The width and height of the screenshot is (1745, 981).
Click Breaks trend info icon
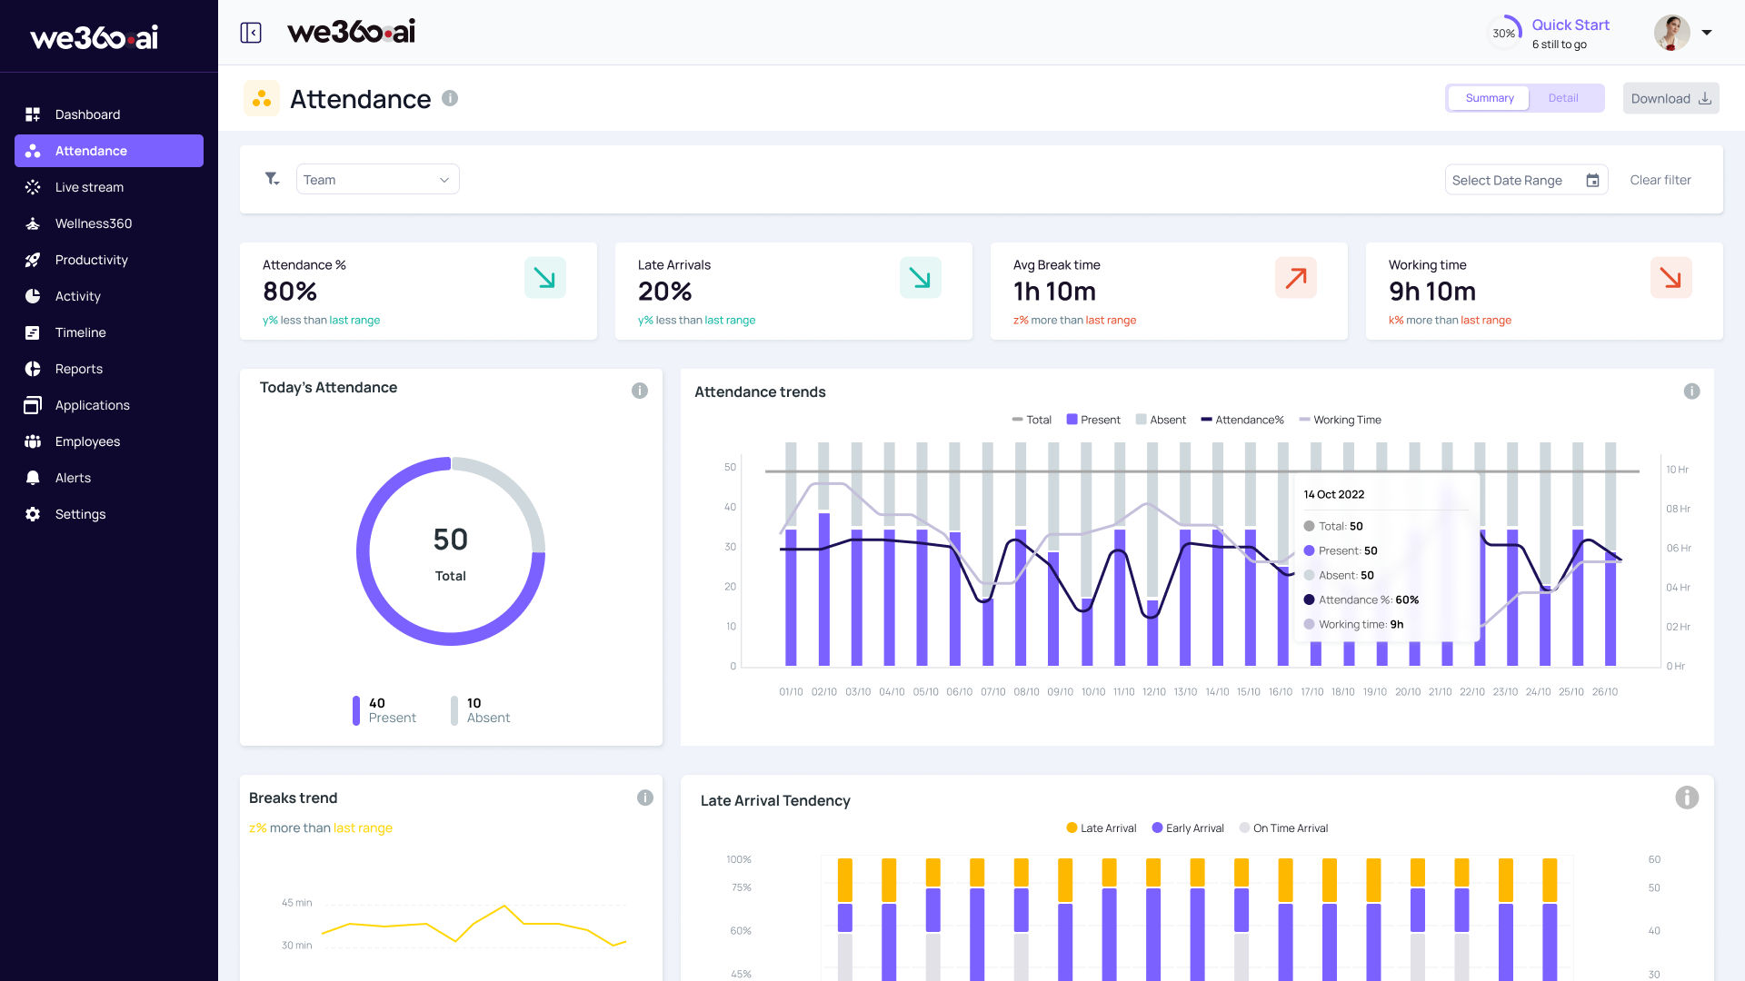tap(645, 798)
